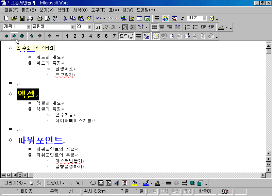Show headings up to level 3

tap(83, 36)
